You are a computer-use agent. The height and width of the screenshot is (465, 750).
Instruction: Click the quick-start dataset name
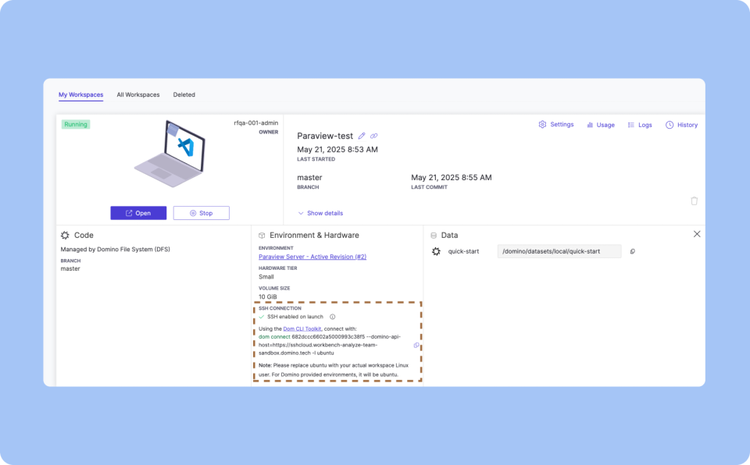tap(463, 251)
